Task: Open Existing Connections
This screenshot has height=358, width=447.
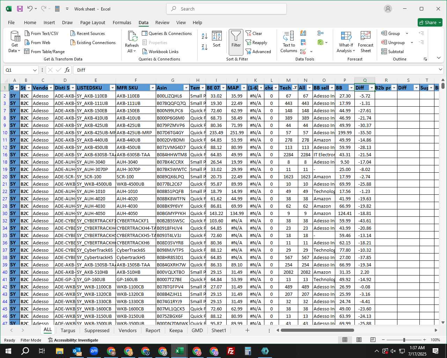Action: click(x=93, y=42)
